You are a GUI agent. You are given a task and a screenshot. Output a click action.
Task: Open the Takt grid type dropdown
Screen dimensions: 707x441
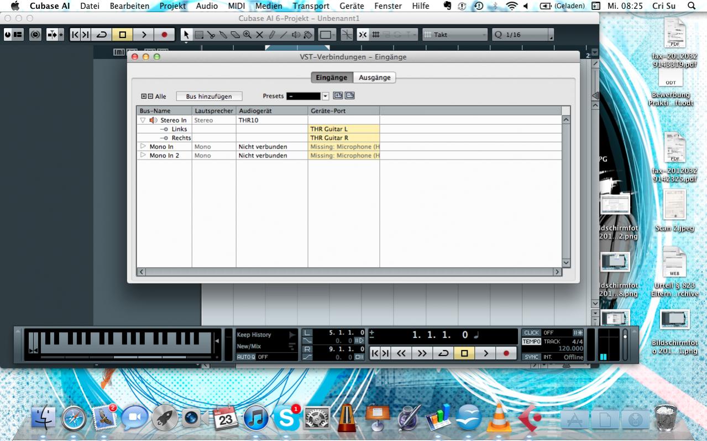click(x=455, y=34)
